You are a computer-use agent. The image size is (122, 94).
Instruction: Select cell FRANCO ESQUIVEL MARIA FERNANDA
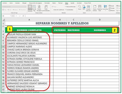29,74
